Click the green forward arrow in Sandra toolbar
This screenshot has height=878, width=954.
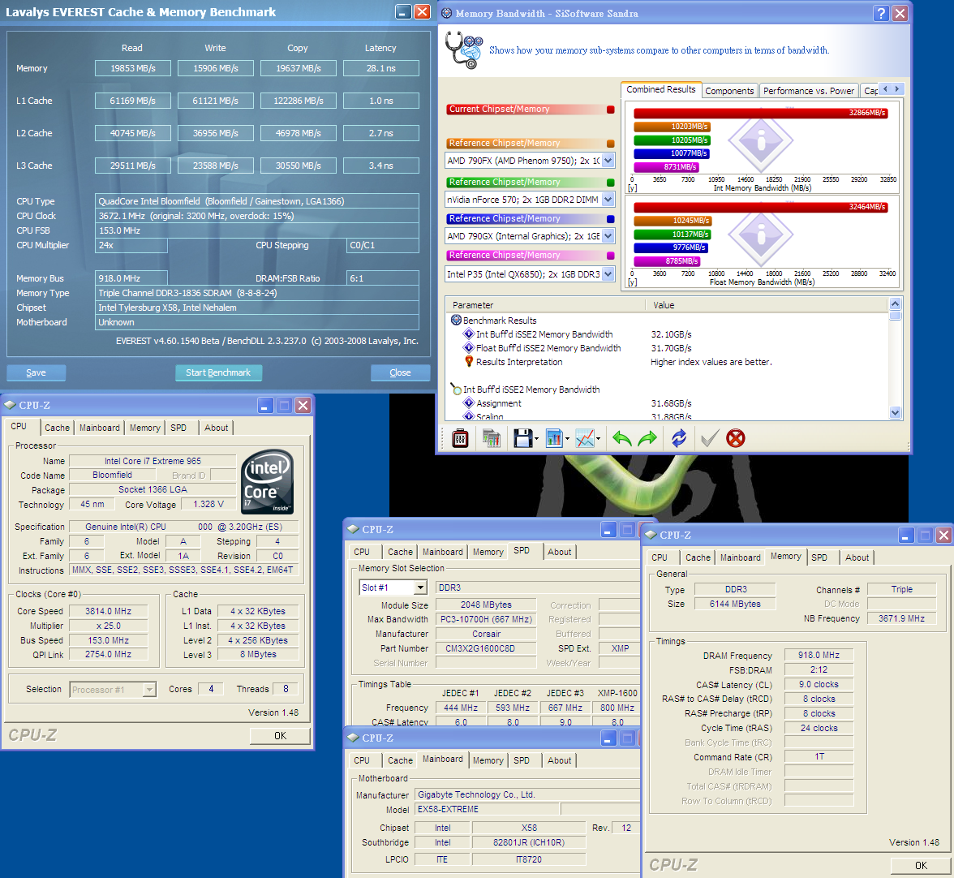point(647,439)
